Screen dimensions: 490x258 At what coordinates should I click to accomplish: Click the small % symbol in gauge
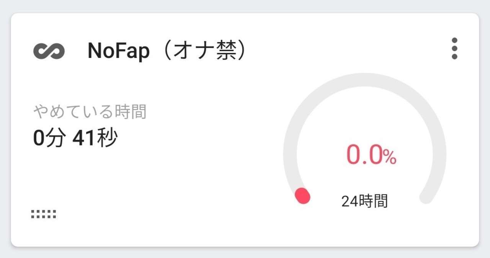point(390,157)
